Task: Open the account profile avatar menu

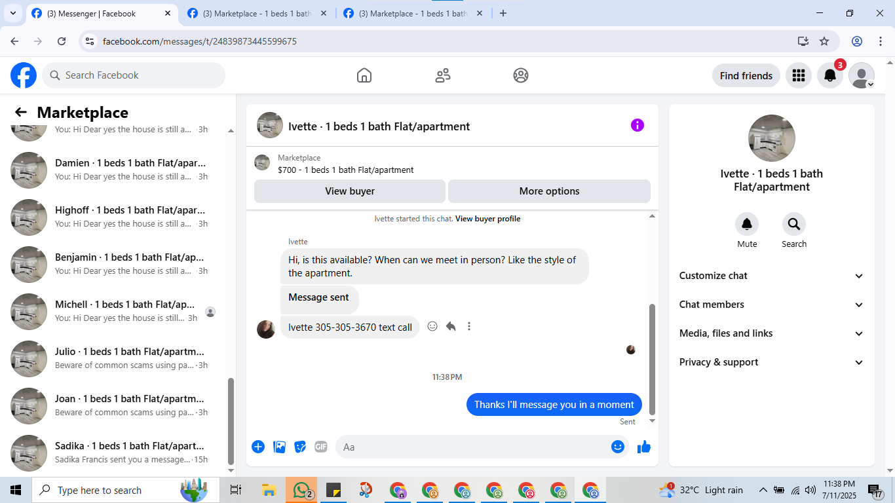Action: coord(862,75)
